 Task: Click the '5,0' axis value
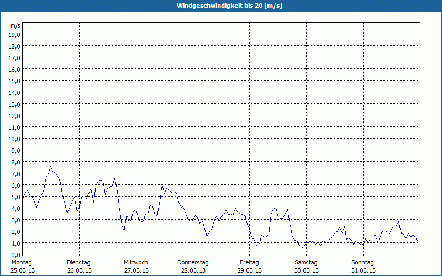point(16,197)
